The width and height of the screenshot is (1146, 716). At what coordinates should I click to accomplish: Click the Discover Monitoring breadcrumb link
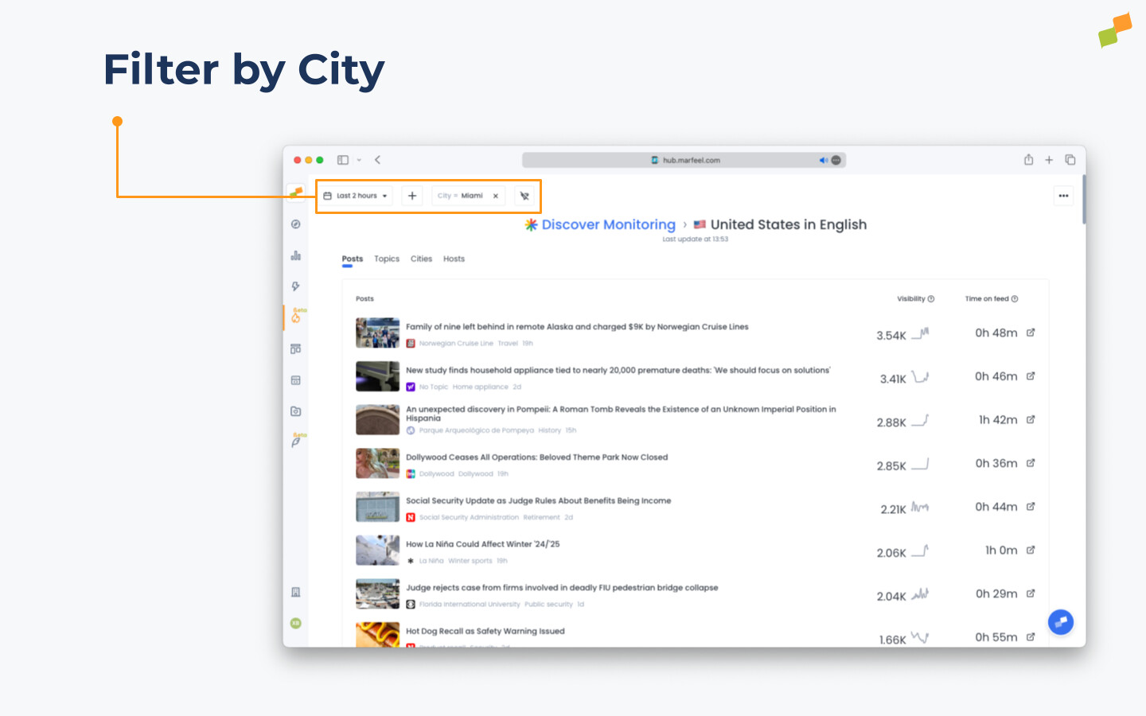click(x=607, y=224)
